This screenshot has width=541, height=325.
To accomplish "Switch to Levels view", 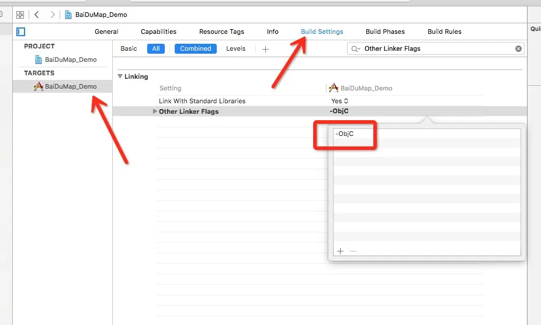I will 235,48.
